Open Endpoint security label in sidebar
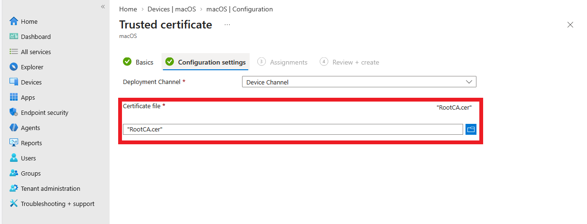The width and height of the screenshot is (587, 224). tap(45, 112)
